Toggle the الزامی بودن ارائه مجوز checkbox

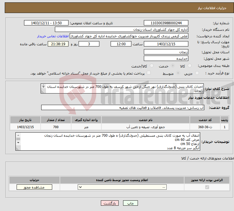[207, 187]
